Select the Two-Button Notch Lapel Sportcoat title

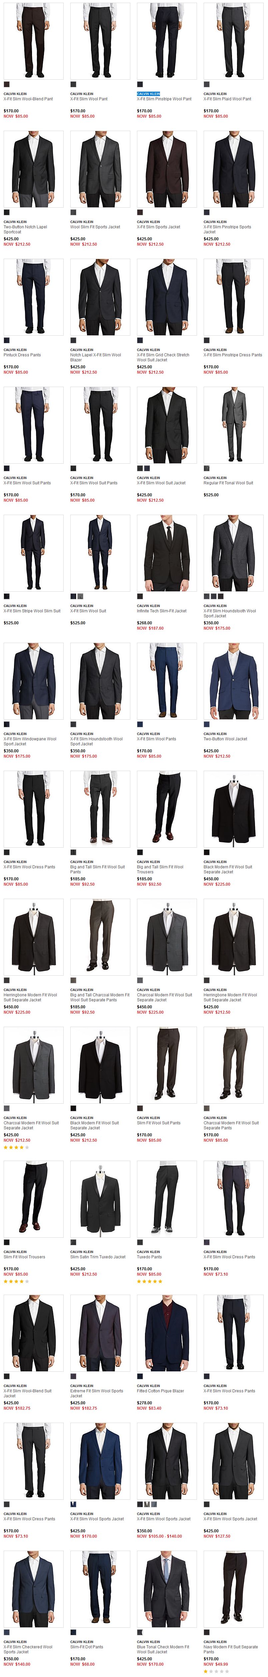pos(25,229)
